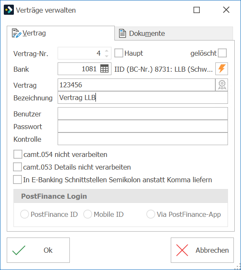This screenshot has width=241, height=270.
Task: Maximize the Verträge verwalten window
Action: click(x=196, y=10)
